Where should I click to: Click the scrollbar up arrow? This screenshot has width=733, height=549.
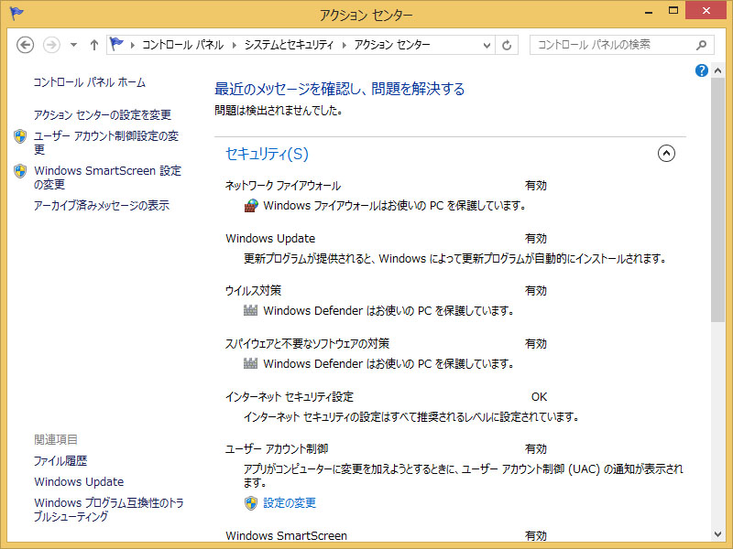pyautogui.click(x=718, y=70)
